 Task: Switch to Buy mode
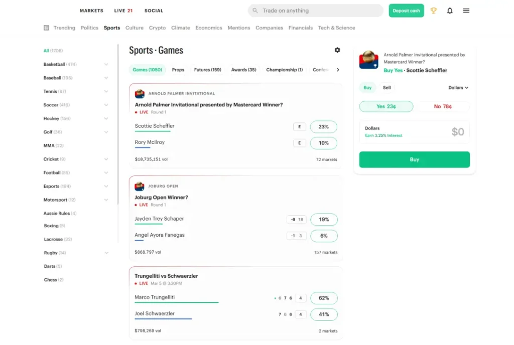click(x=367, y=88)
